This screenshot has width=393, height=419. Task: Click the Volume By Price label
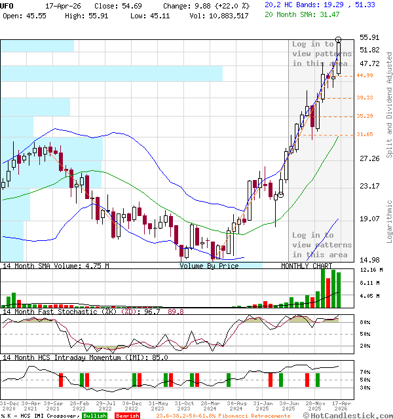click(x=209, y=266)
